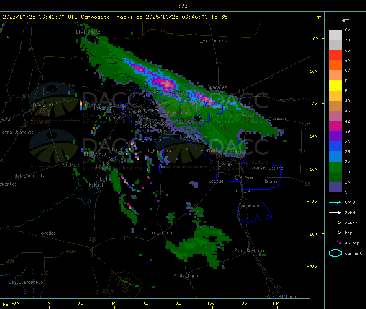Click the cyan current ellipse icon

tap(335, 253)
